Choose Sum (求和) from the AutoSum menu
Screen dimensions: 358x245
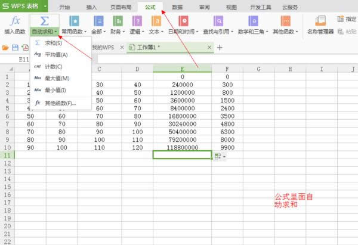pos(53,43)
